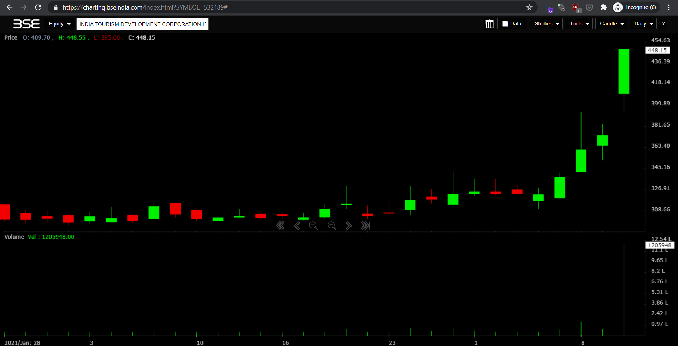Zoom out of the chart

pos(313,225)
